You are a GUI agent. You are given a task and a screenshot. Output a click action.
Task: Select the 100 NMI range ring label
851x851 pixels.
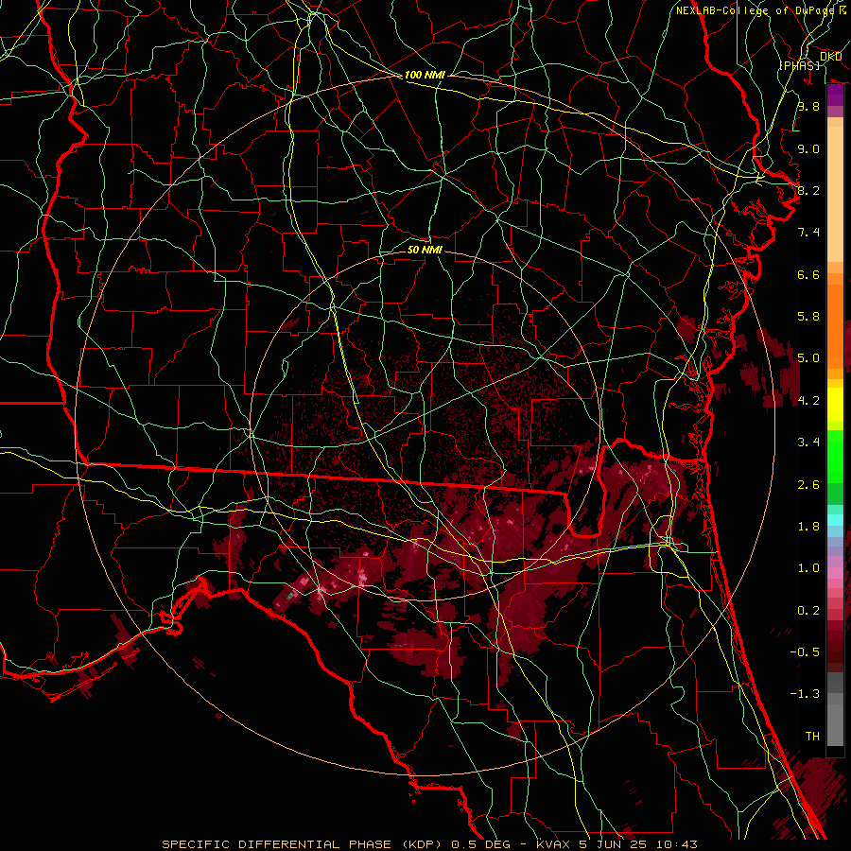coord(425,75)
